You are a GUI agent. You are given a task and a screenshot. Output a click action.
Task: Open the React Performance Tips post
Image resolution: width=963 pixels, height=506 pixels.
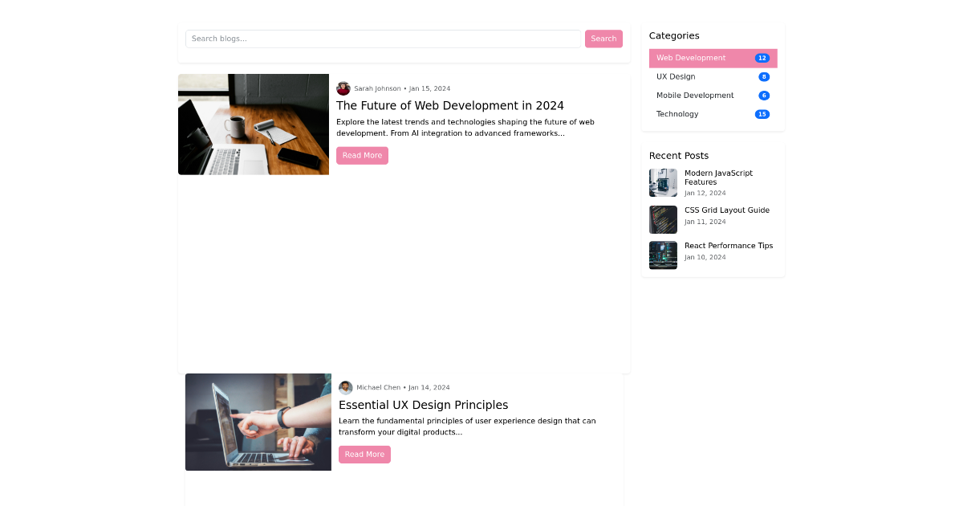click(729, 245)
